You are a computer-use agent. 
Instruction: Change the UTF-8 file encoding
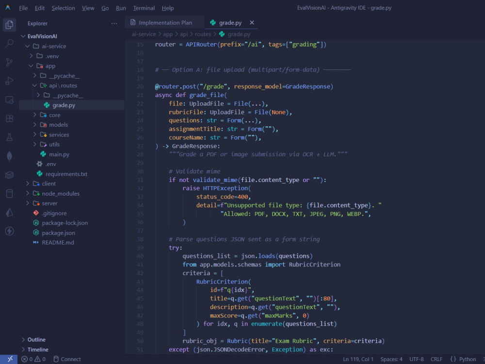[x=416, y=359]
